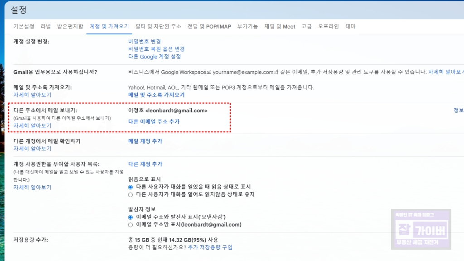This screenshot has height=261, width=464.
Task: Click 자세히 알아보기 in Google Workspace row
Action: point(446,72)
